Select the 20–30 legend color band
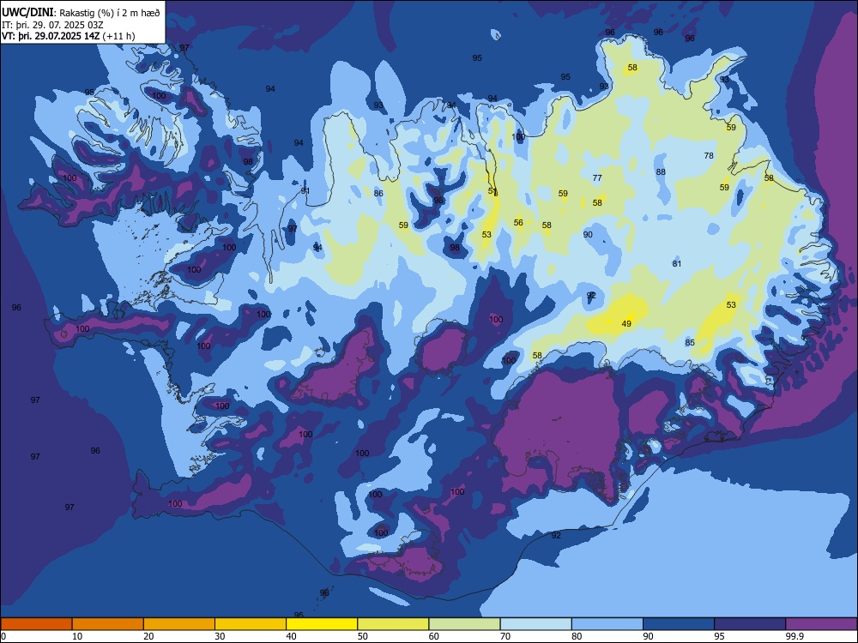This screenshot has height=643, width=858. point(179,624)
